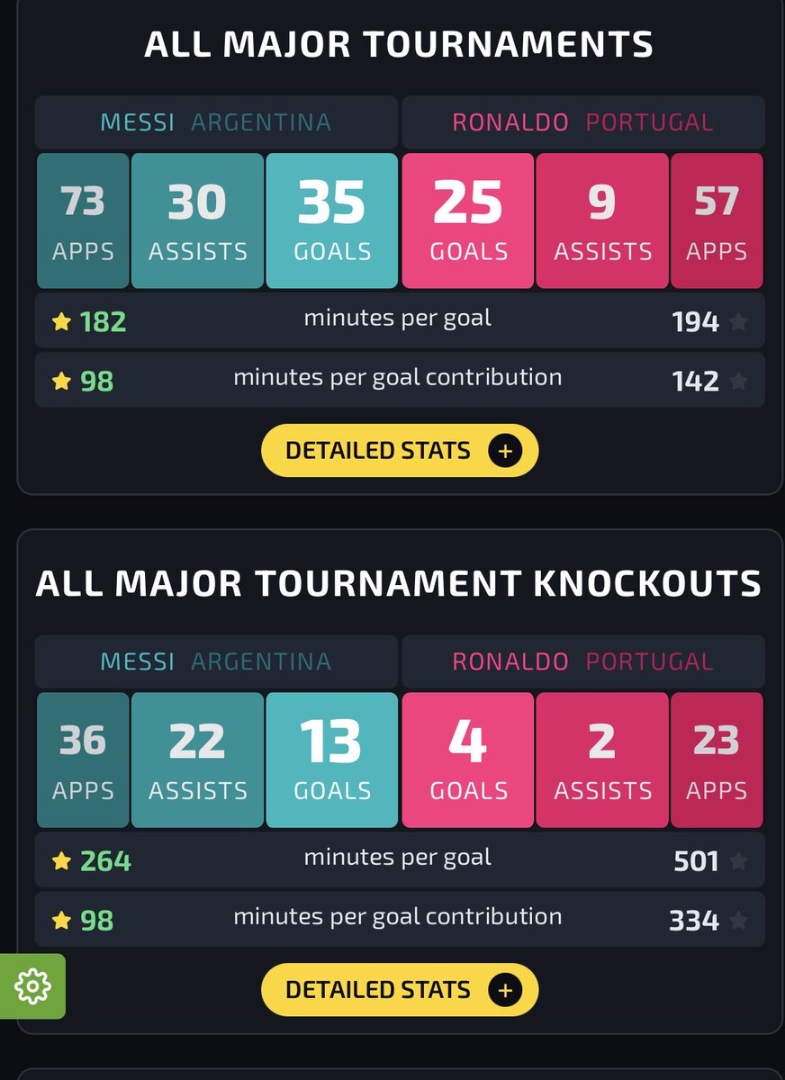Click grey star beside Ronaldo's 142 value
The width and height of the screenshot is (785, 1080).
pos(738,381)
